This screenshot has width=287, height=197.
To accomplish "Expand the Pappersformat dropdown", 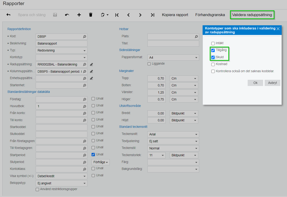I will click(x=196, y=58).
